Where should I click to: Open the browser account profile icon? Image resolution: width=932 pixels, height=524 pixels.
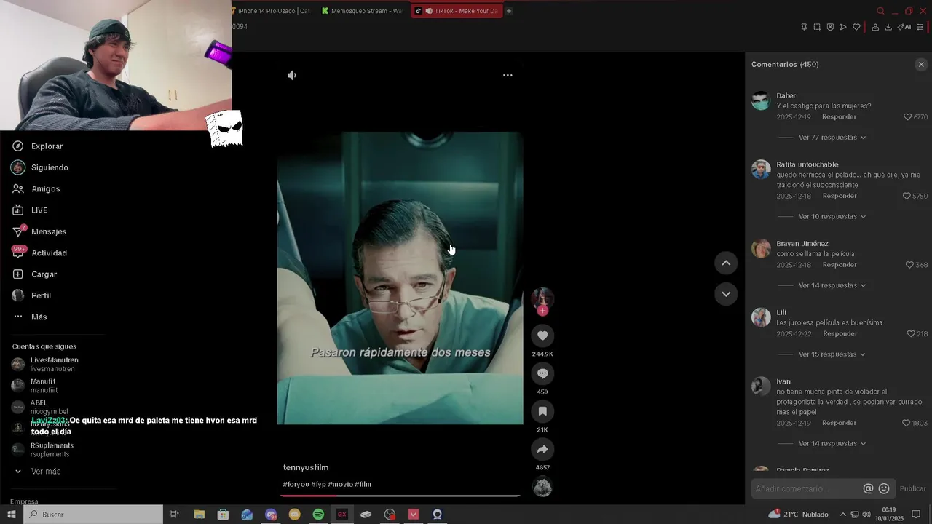875,27
